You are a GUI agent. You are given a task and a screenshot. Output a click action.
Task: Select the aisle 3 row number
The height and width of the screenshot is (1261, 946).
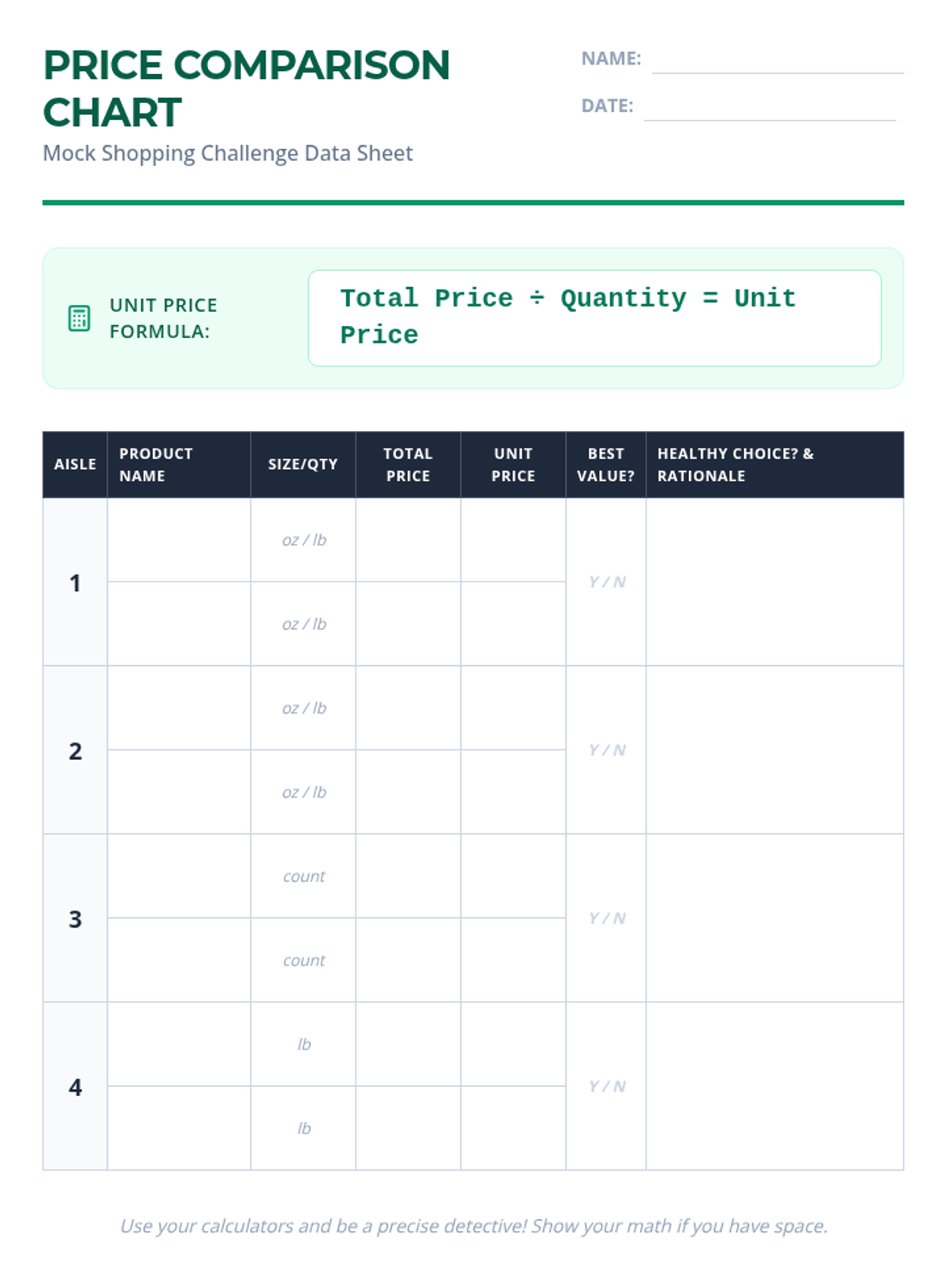click(x=75, y=919)
